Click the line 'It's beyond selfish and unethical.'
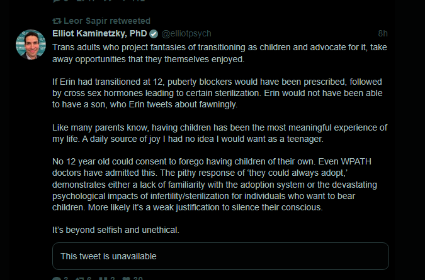The height and width of the screenshot is (280, 425). (116, 230)
